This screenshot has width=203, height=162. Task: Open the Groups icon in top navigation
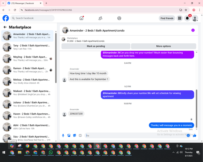click(119, 18)
